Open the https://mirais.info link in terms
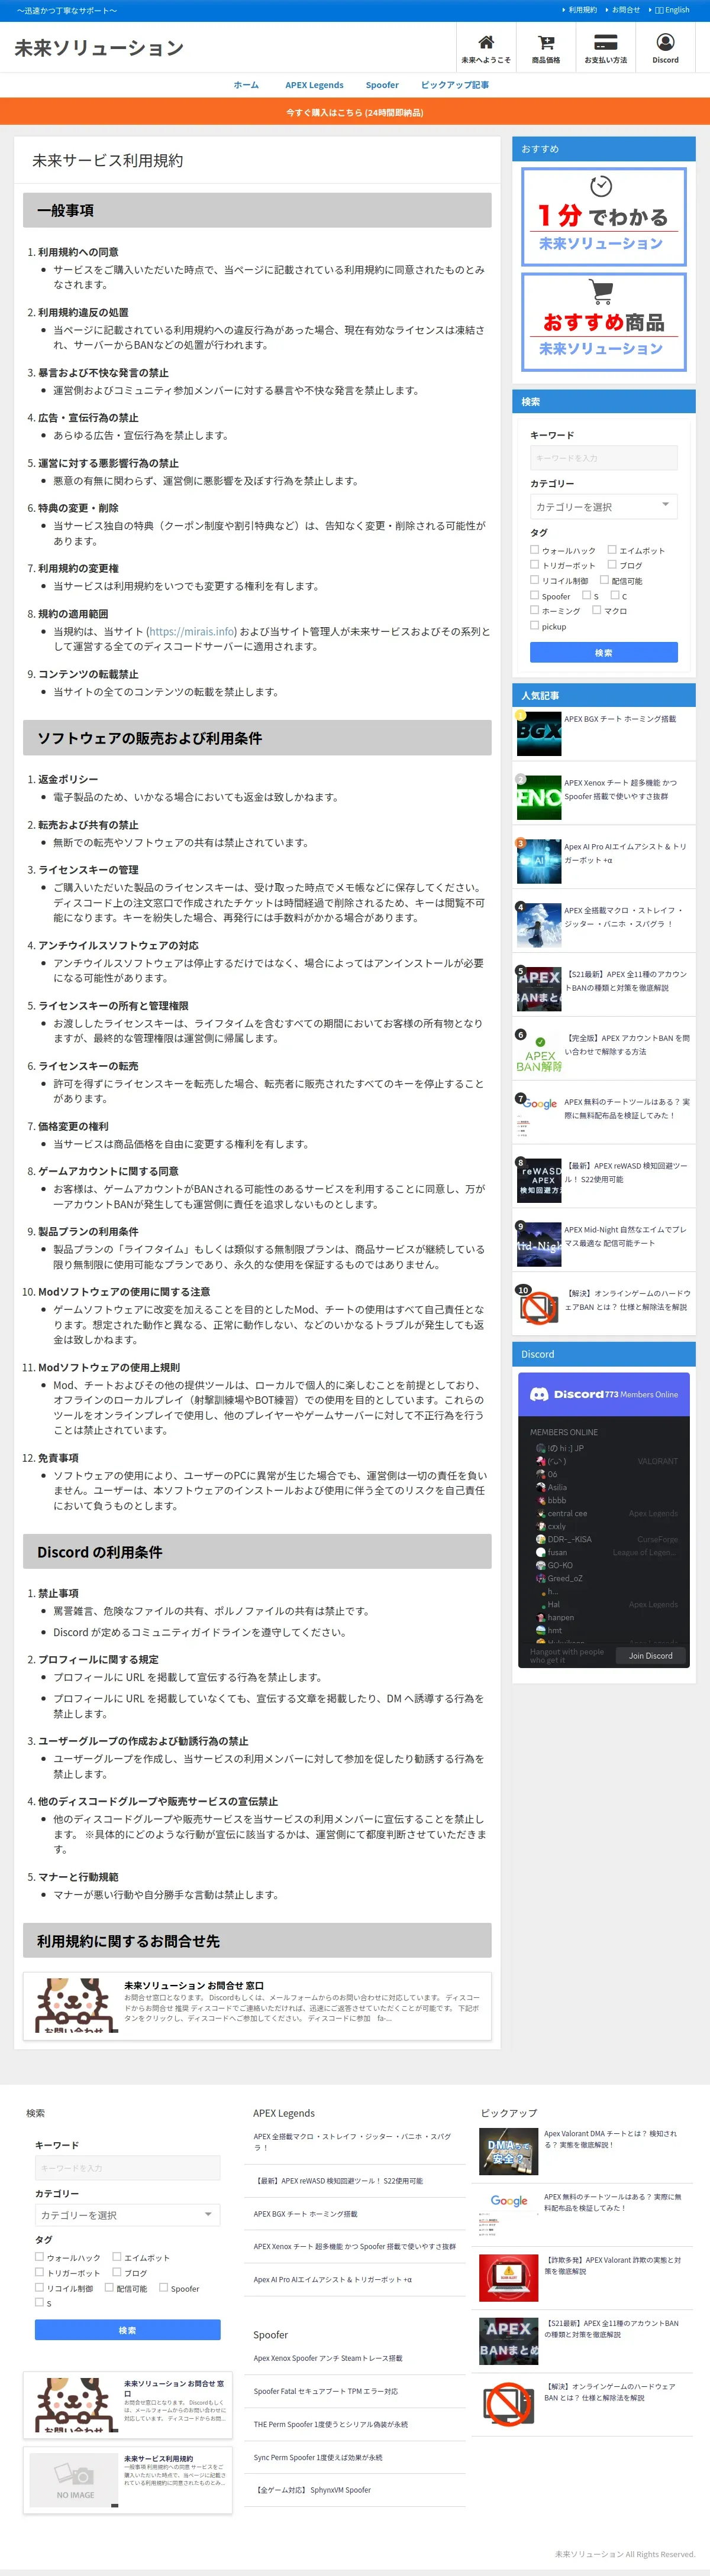The image size is (710, 2576). 192,632
